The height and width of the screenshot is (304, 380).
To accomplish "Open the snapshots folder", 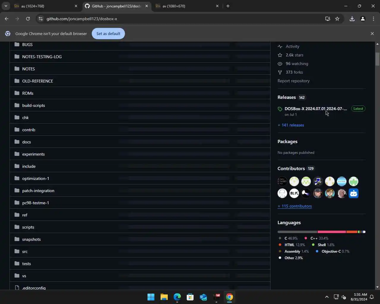I will [x=31, y=239].
